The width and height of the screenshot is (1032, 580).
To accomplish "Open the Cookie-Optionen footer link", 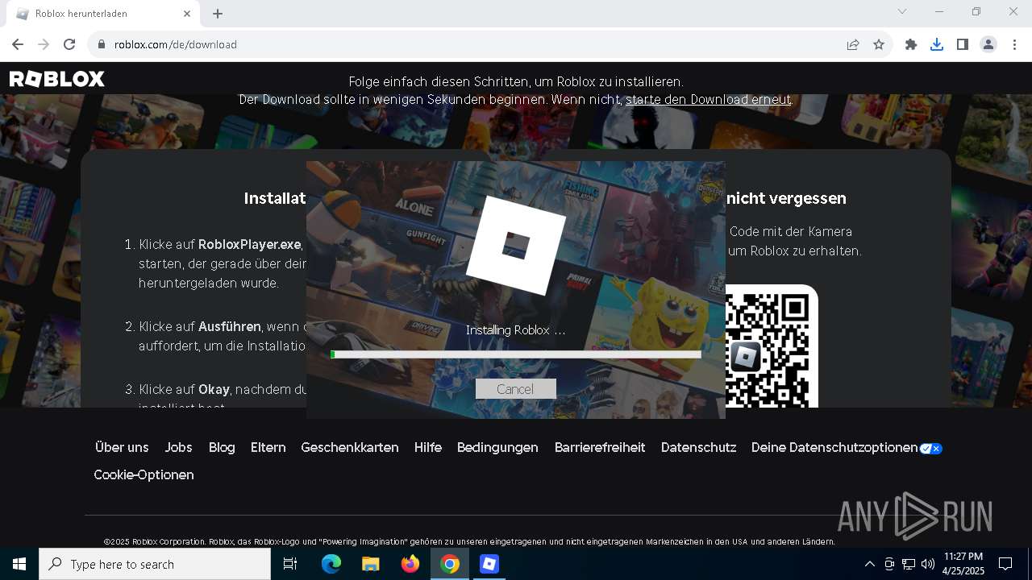I will 144,474.
